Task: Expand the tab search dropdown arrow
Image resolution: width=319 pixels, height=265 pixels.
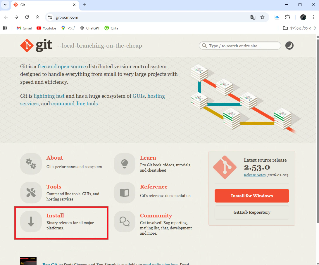Action: tap(5, 5)
